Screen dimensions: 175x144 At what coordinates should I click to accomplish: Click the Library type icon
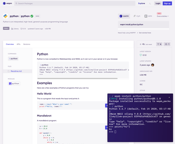click(x=12, y=29)
